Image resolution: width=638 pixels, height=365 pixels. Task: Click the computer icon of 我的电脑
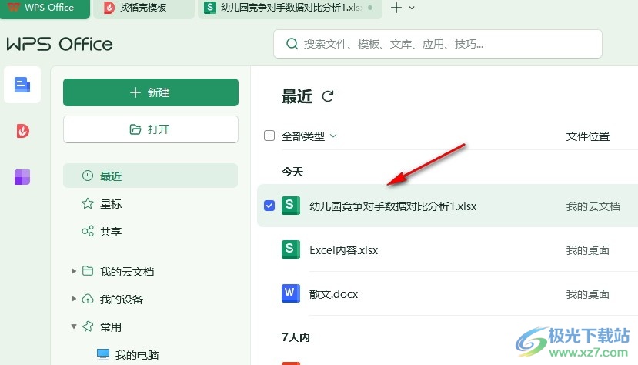point(103,354)
